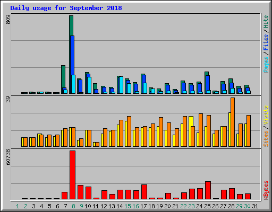Viewport: 272px width, 212px height.
Task: Click the red KBytes bar for day 25
Action: click(208, 190)
